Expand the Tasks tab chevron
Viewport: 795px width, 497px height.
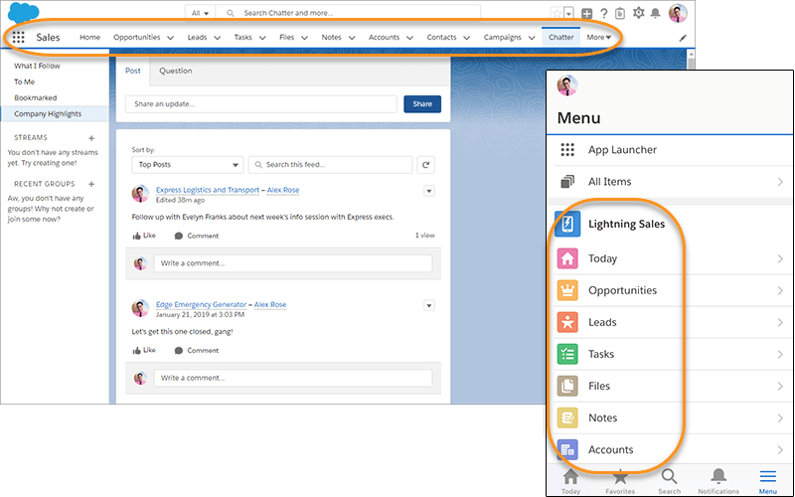[262, 38]
